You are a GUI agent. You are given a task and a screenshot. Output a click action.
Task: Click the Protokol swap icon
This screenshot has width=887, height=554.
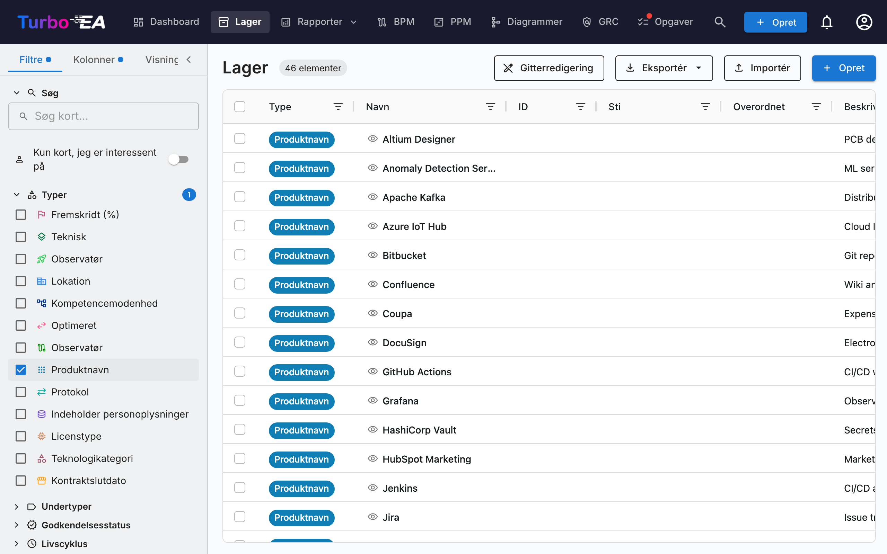click(x=42, y=392)
